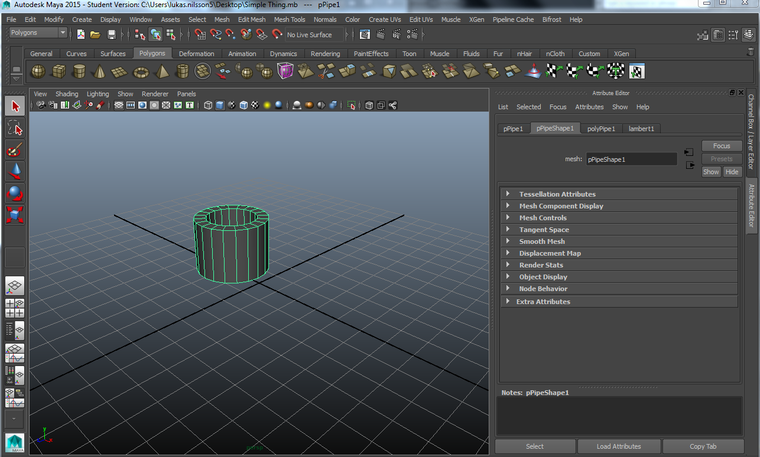This screenshot has width=760, height=457.
Task: Open the Create UVs menu
Action: [385, 19]
